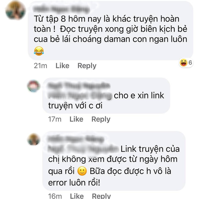Reply to the 17m ago comment
Screen dimensions: 199x199
point(101,119)
